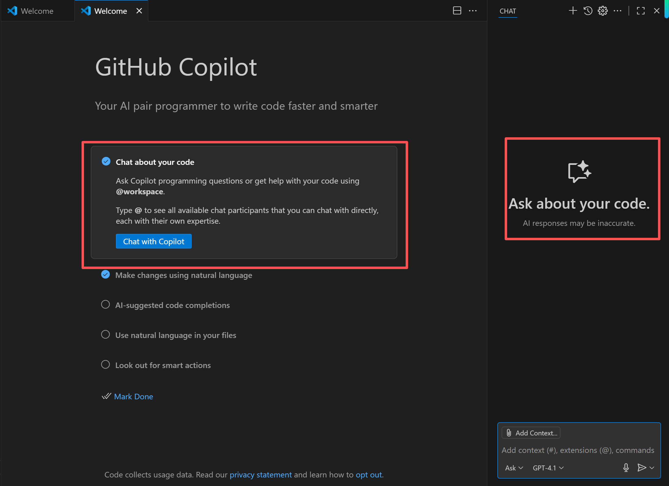Click the @workspace bold text
Screen dimensions: 669x486
140,192
